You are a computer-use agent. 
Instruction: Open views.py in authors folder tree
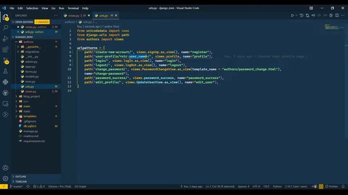tap(36, 92)
